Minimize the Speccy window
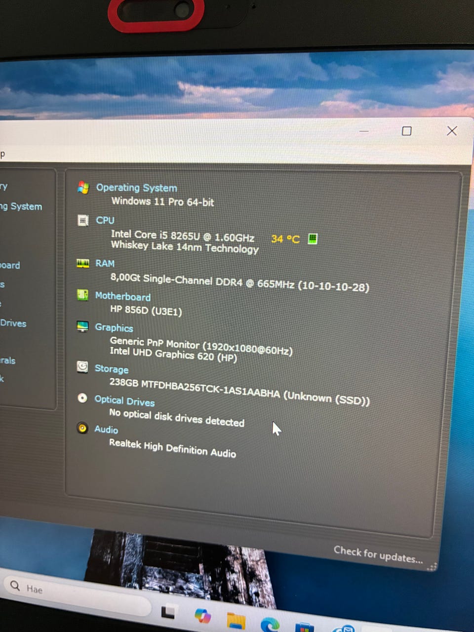The image size is (474, 632). (x=364, y=131)
